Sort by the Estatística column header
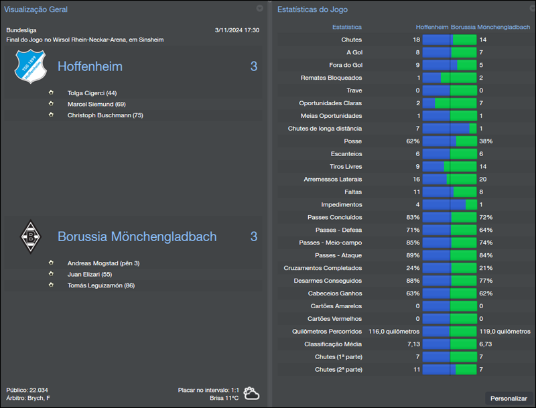Screen dimensions: 536x408 click(x=346, y=27)
